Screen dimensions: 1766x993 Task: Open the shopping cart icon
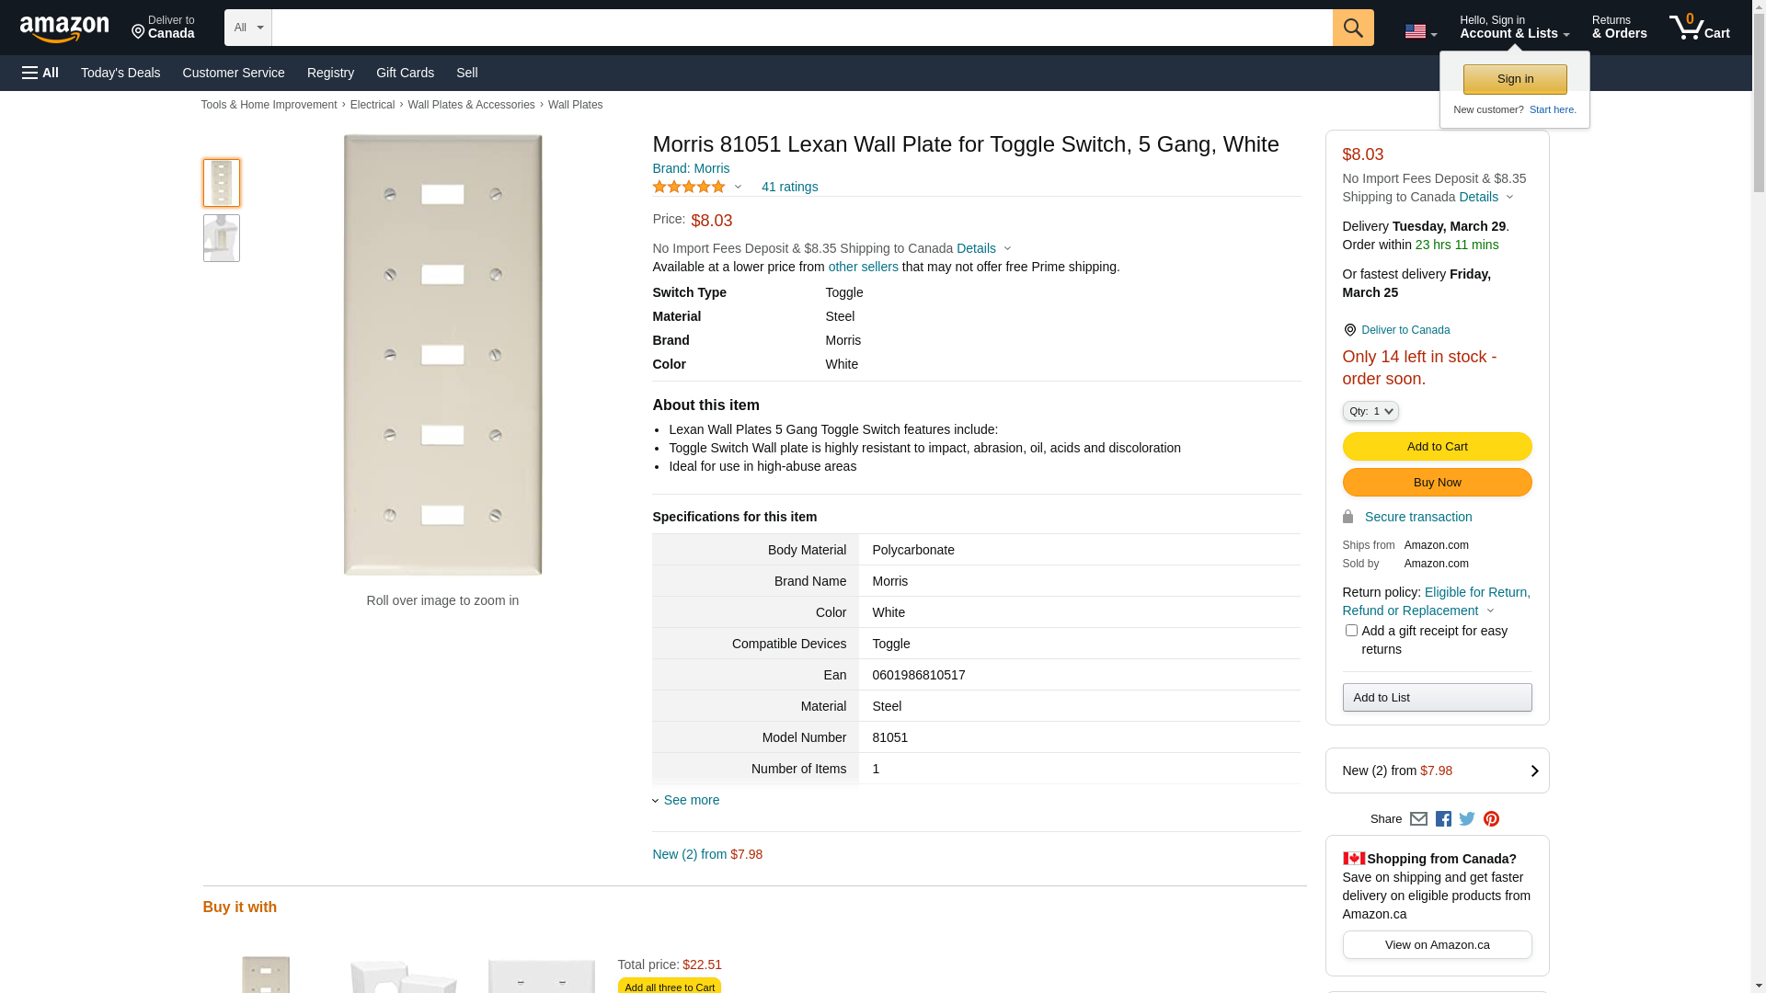(1698, 28)
